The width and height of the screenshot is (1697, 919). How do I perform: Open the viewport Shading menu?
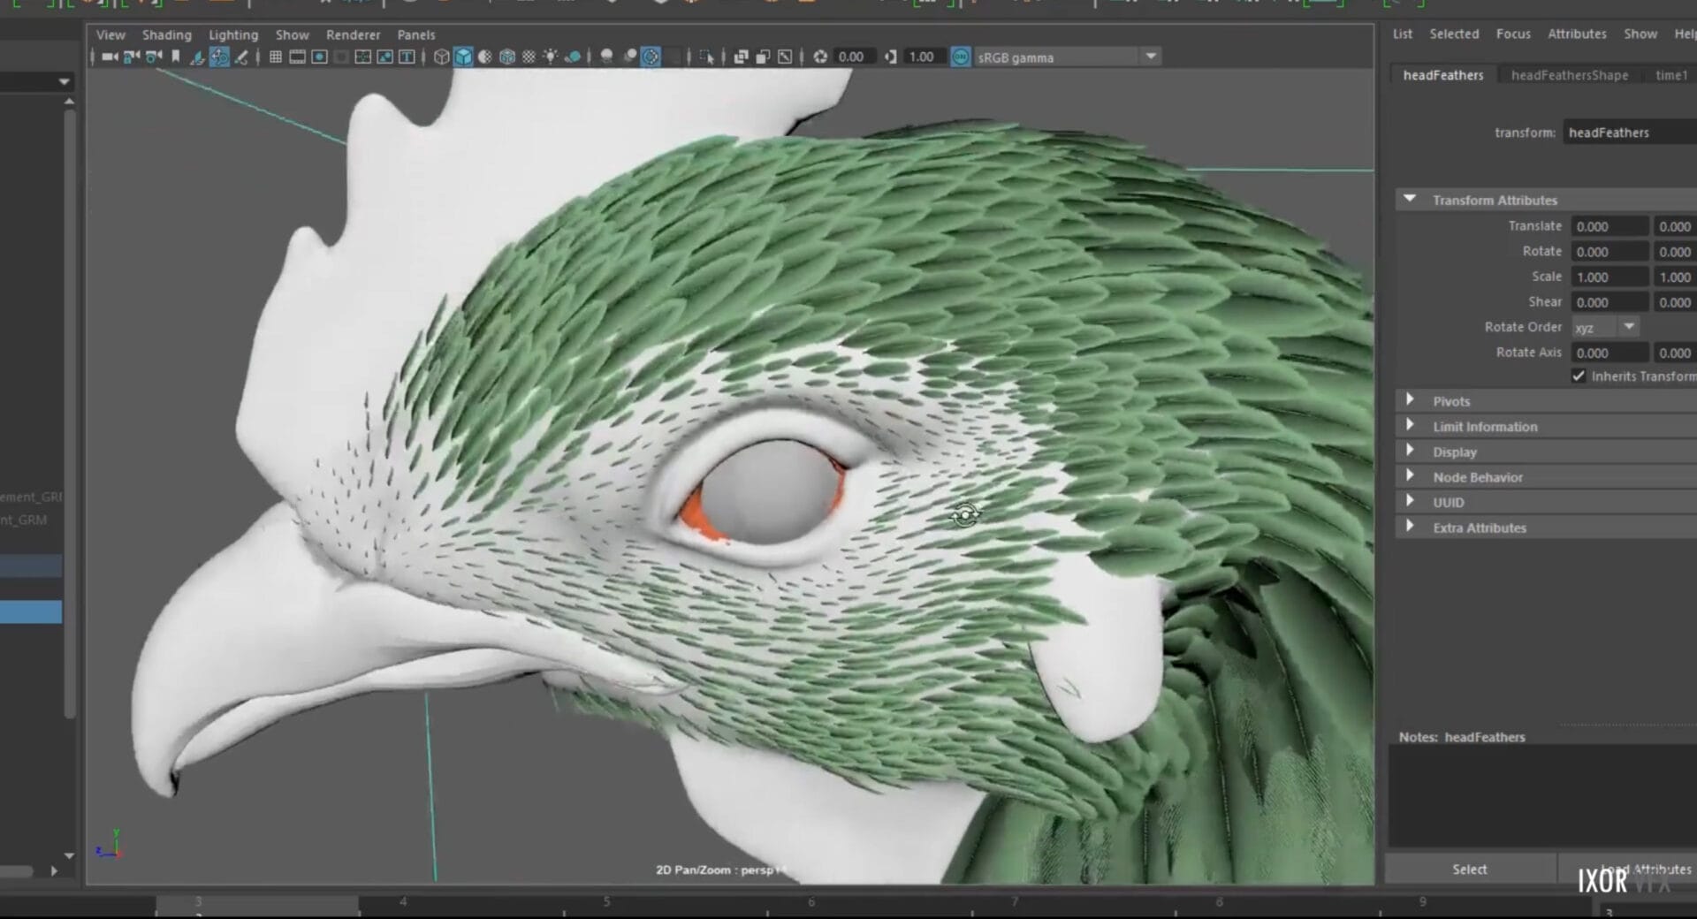166,34
